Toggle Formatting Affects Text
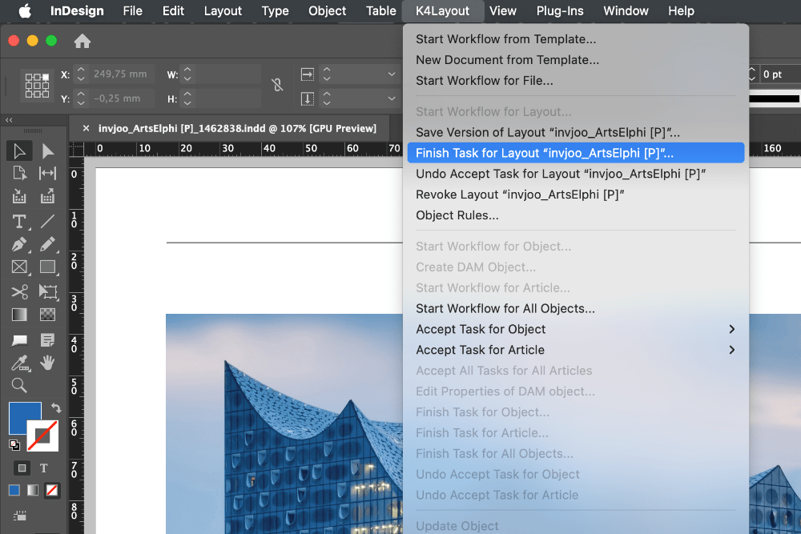The image size is (801, 534). click(43, 467)
